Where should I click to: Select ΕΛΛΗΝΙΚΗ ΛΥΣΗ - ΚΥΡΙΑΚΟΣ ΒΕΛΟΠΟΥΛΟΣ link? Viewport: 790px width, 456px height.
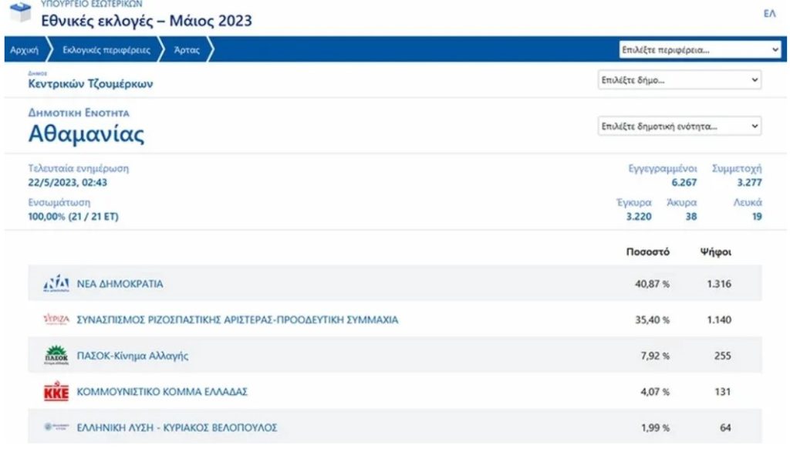[177, 427]
